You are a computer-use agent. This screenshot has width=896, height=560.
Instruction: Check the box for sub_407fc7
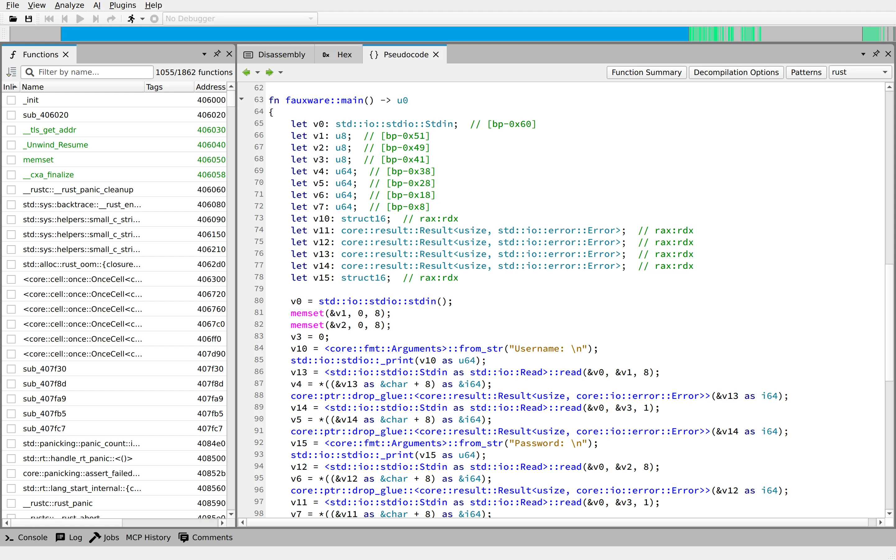click(12, 428)
